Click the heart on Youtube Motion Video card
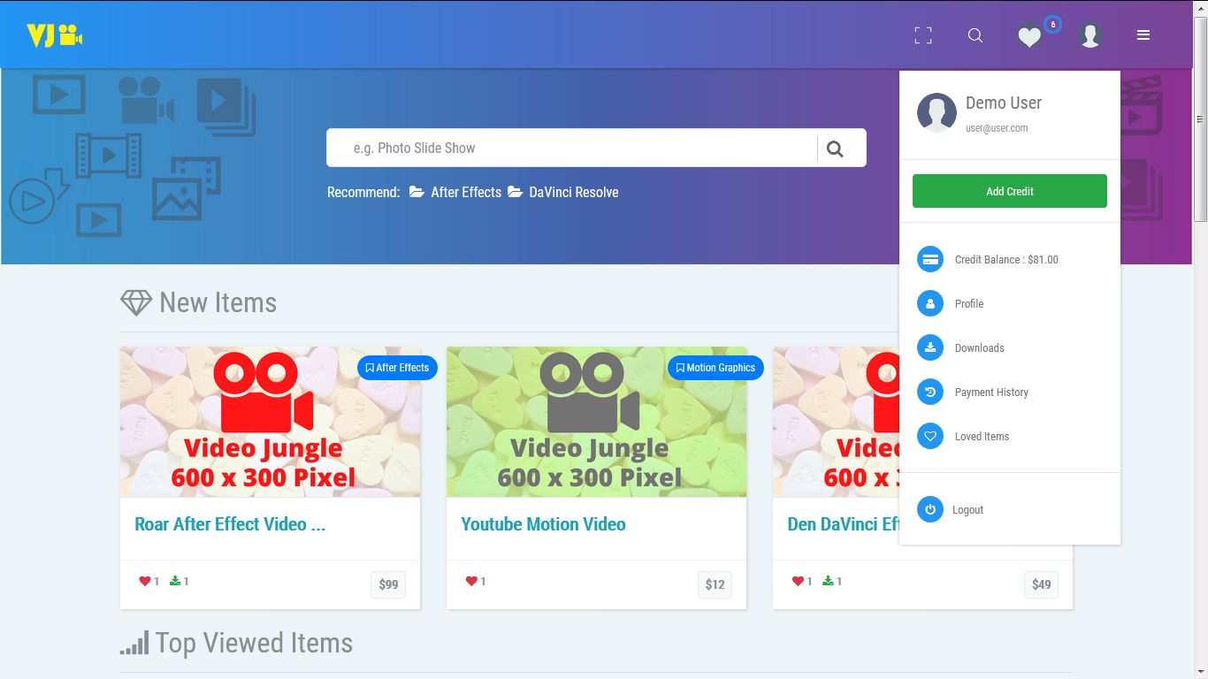 tap(471, 581)
